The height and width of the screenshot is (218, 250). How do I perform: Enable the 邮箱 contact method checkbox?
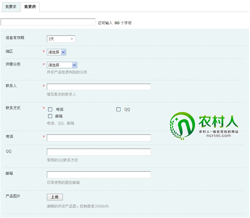click(x=50, y=116)
